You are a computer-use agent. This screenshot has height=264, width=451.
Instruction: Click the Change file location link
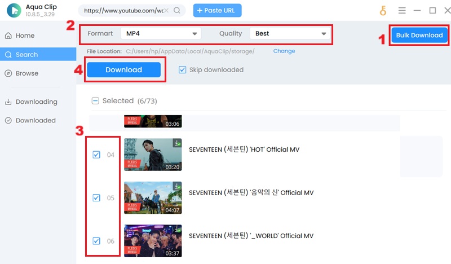[284, 51]
